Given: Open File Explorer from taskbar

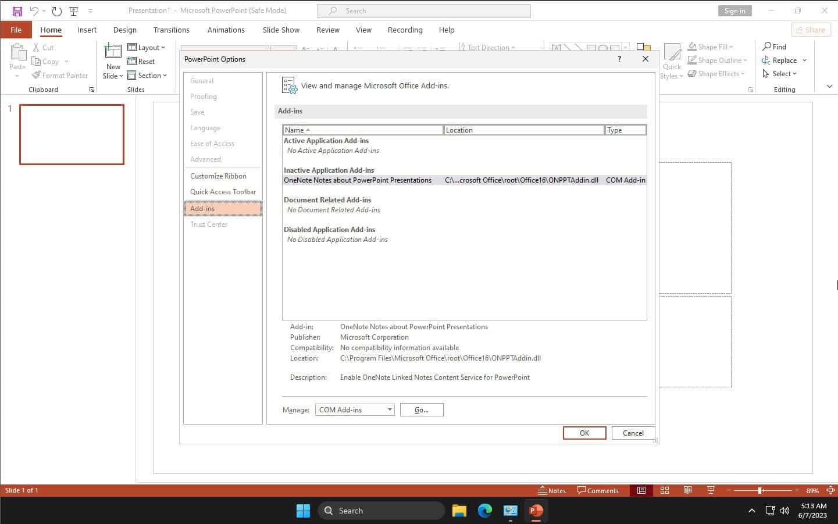Looking at the screenshot, I should pos(459,511).
